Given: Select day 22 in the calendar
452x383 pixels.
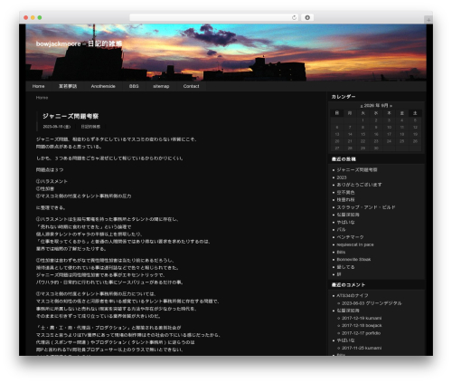Looking at the screenshot, I should pos(363,141).
